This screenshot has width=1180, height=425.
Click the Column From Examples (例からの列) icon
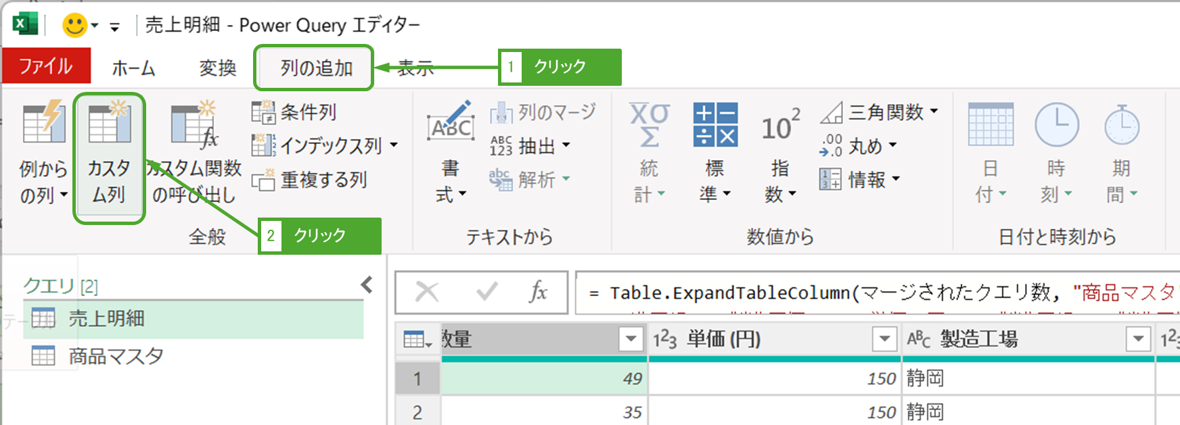(x=43, y=124)
